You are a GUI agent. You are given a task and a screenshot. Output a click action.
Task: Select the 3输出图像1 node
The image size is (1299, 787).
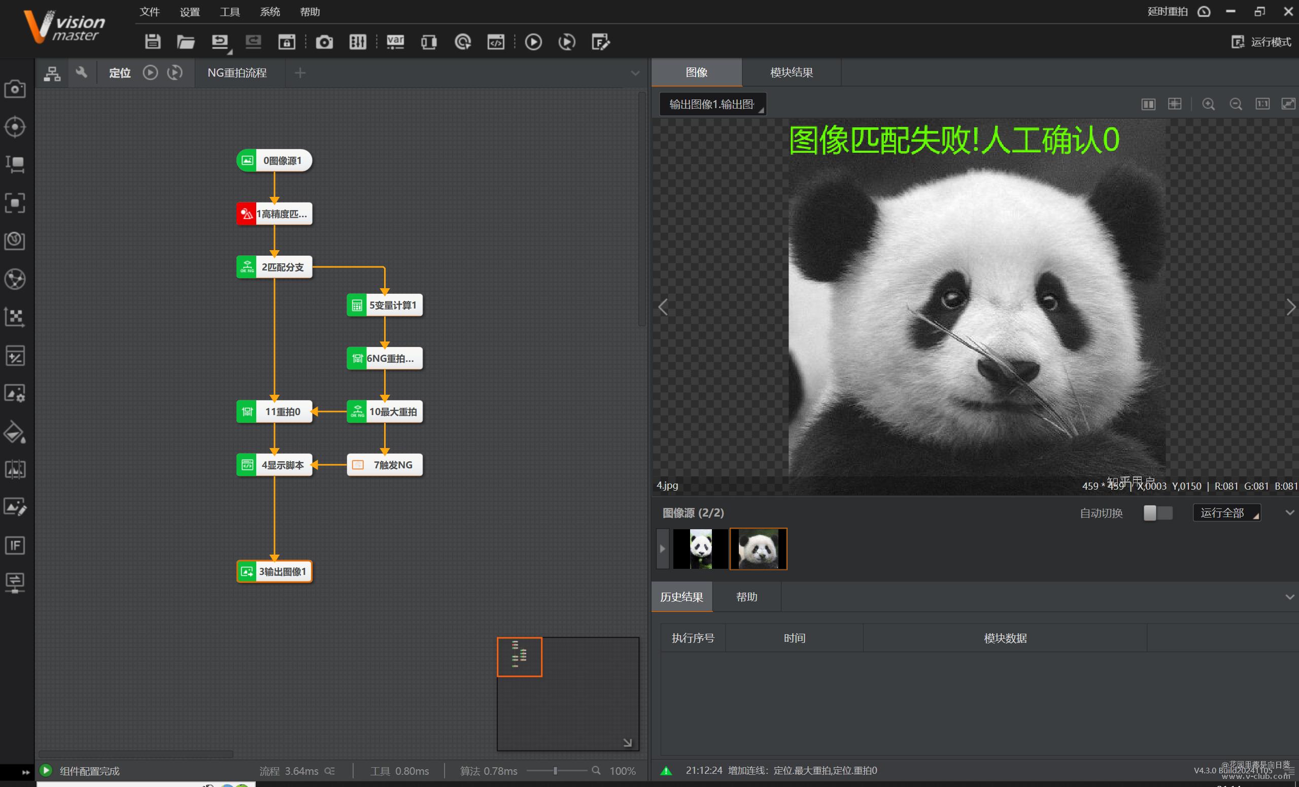[274, 571]
